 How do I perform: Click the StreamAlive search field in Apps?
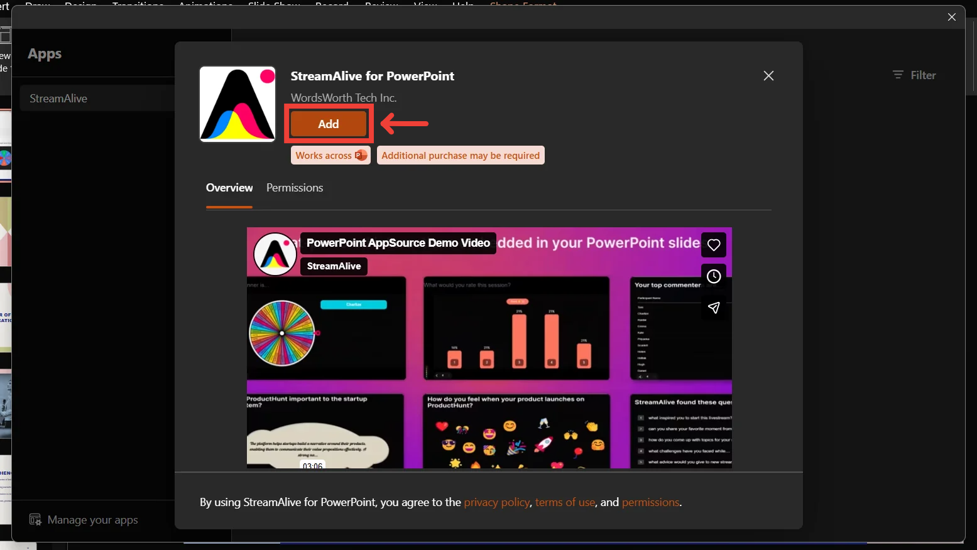coord(97,99)
